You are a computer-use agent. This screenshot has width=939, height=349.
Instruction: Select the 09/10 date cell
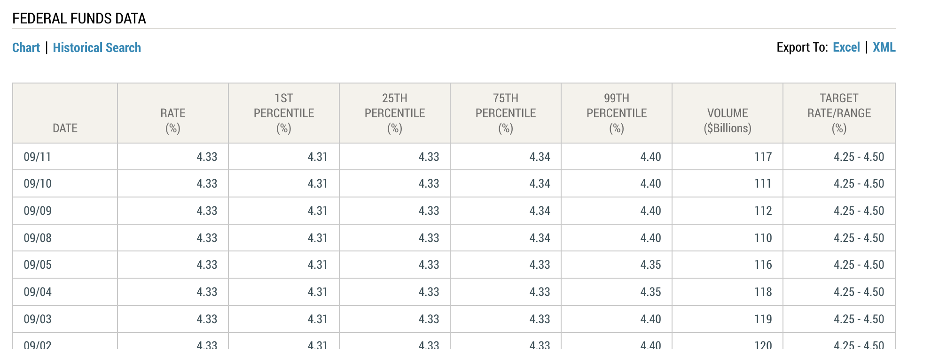click(x=65, y=183)
